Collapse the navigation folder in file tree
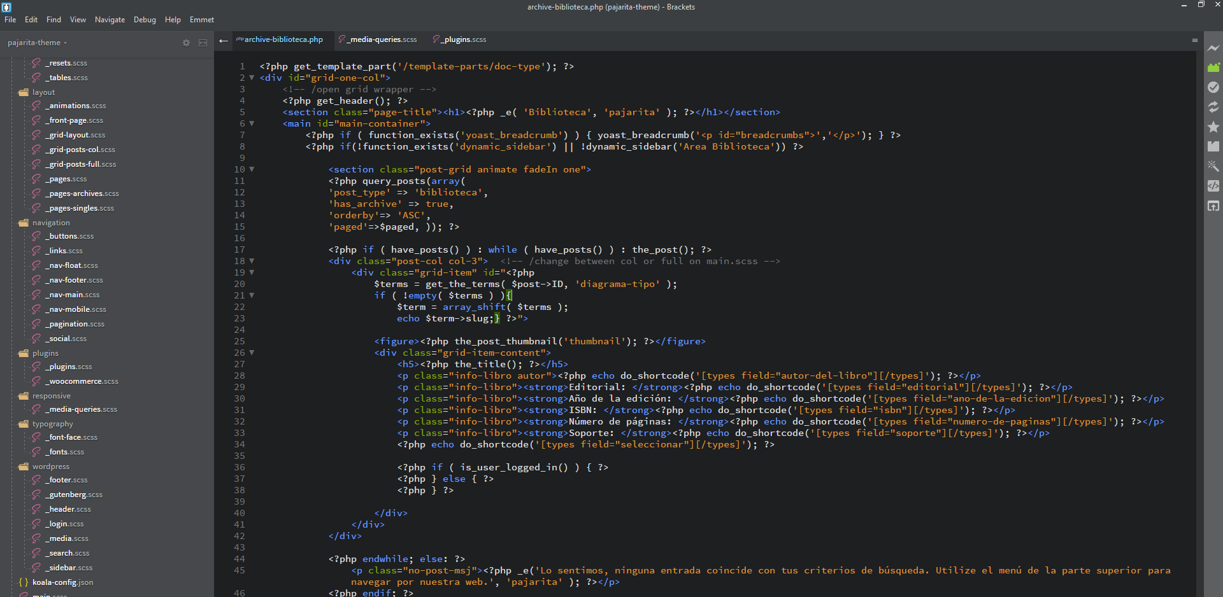This screenshot has width=1223, height=597. [50, 223]
